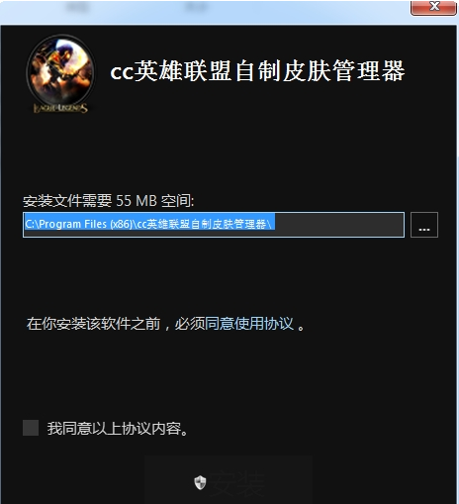Open folder browser with the ellipsis button

tap(424, 225)
